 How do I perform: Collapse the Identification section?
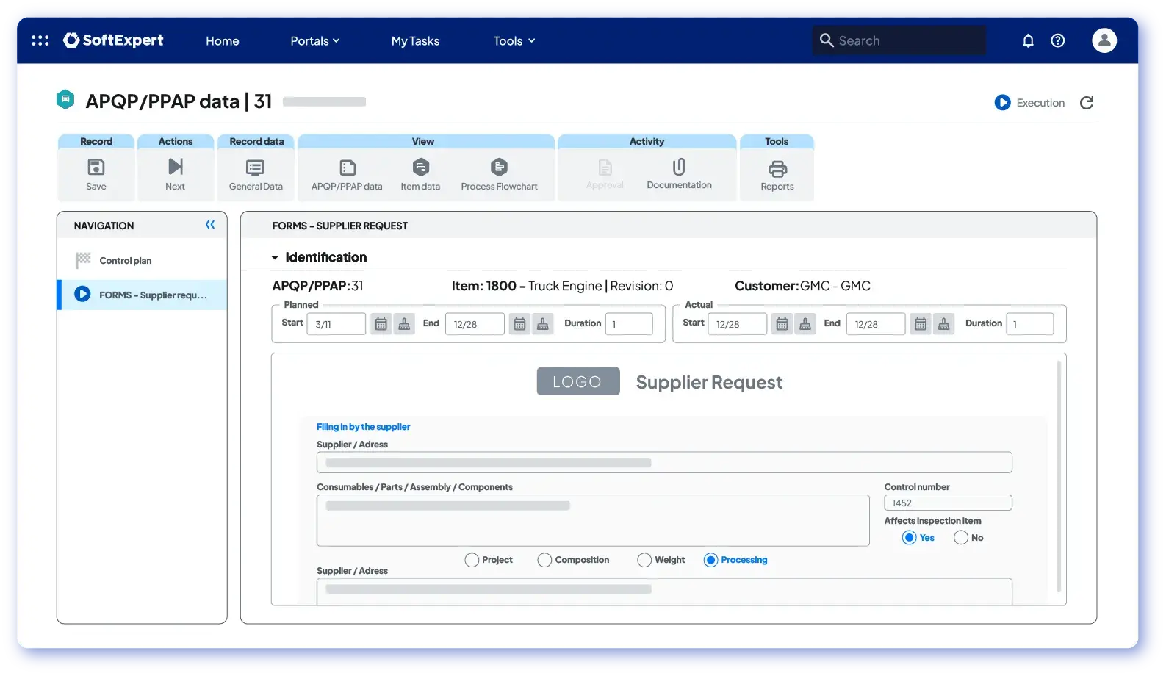coord(275,258)
